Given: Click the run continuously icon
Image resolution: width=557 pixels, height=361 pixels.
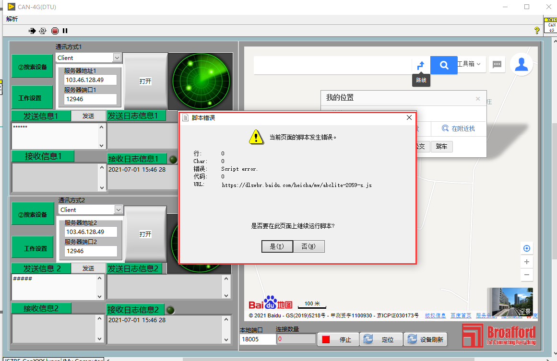Looking at the screenshot, I should (x=43, y=31).
